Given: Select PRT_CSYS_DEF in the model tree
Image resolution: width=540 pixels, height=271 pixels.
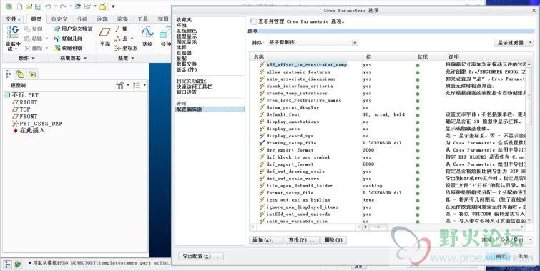Looking at the screenshot, I should (37, 123).
